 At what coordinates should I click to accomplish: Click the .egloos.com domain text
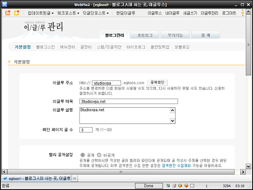pyautogui.click(x=133, y=83)
